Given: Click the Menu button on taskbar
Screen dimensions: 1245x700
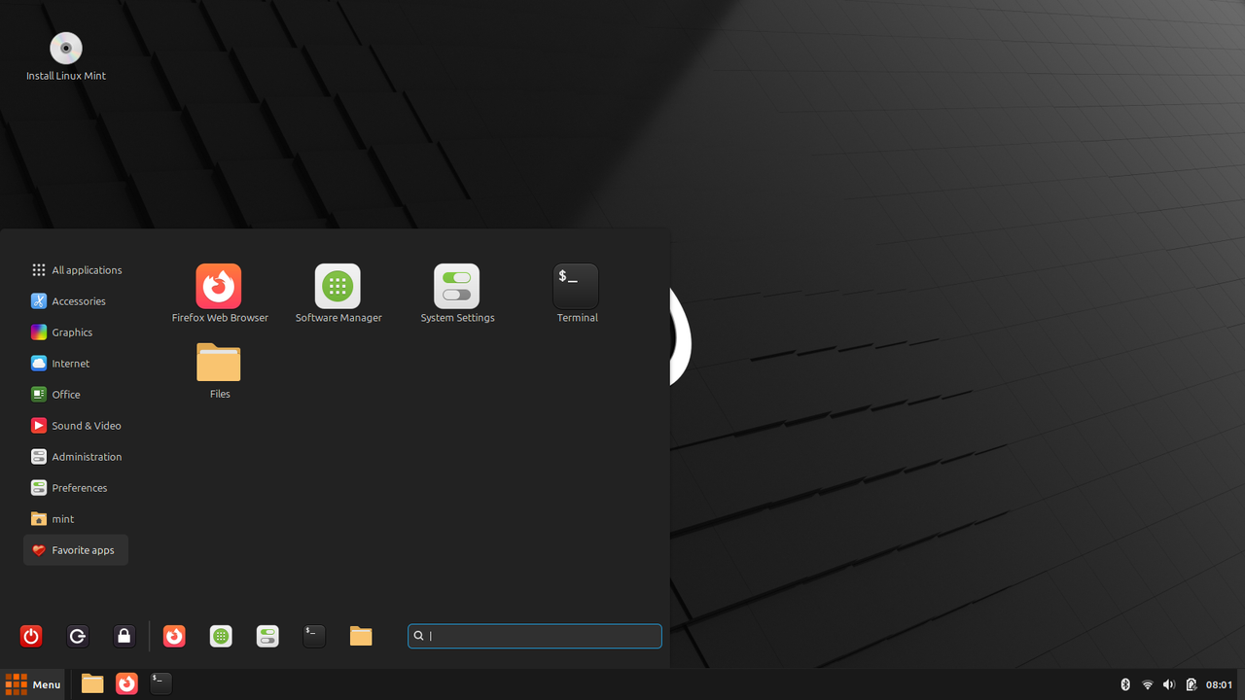Looking at the screenshot, I should [33, 684].
